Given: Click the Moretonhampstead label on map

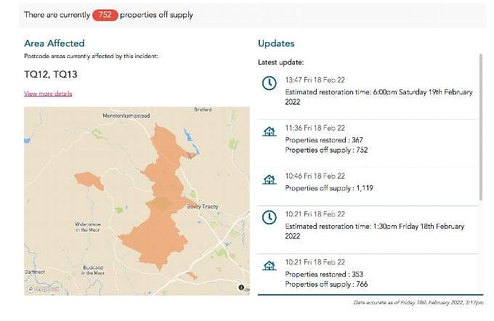Looking at the screenshot, I should tap(126, 115).
